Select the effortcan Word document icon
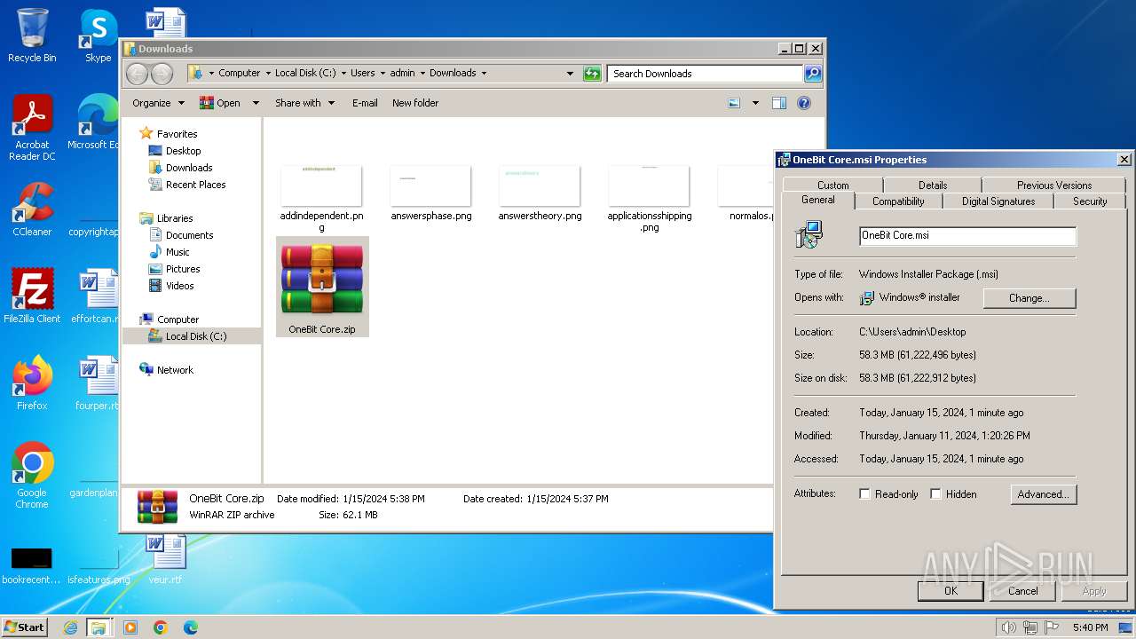The width and height of the screenshot is (1136, 639). (96, 296)
